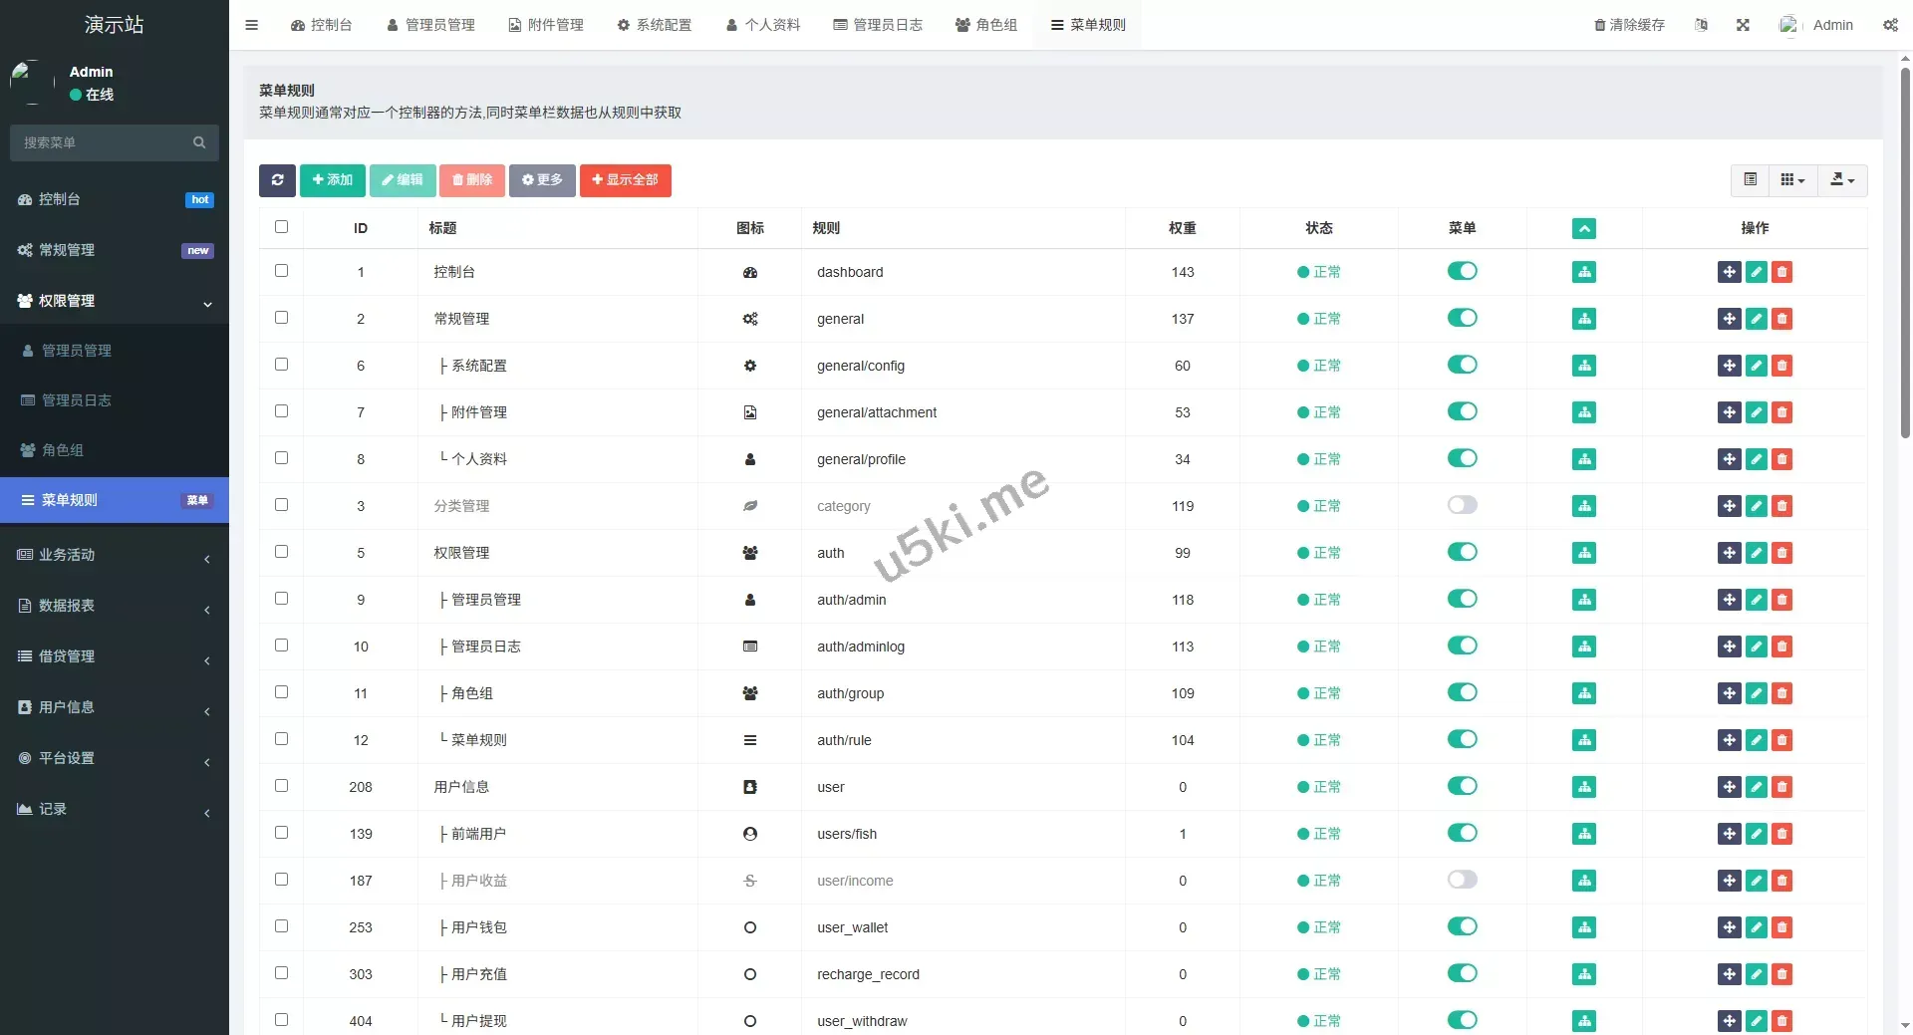Click the green sitemap icon in the category row
The width and height of the screenshot is (1913, 1035).
tap(1583, 506)
